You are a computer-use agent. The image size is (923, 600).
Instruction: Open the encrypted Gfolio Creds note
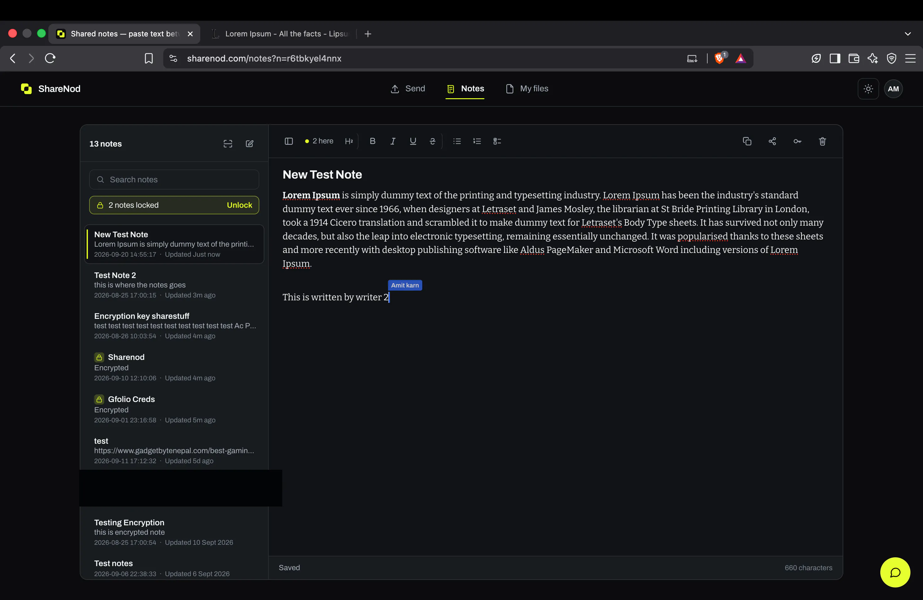174,409
